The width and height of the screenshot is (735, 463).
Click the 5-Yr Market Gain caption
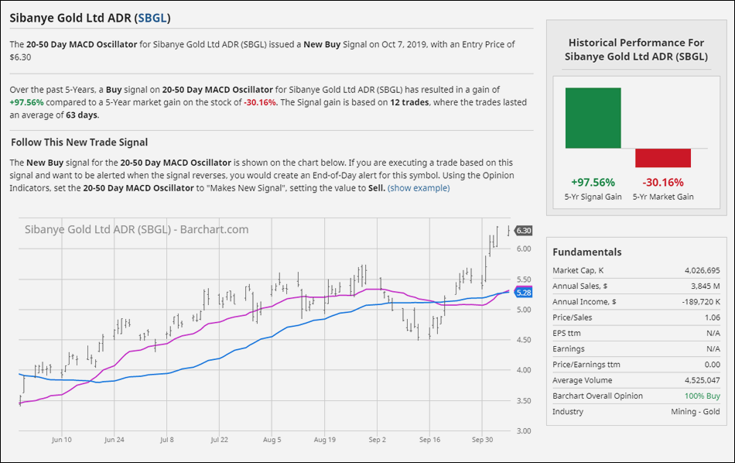pos(663,197)
